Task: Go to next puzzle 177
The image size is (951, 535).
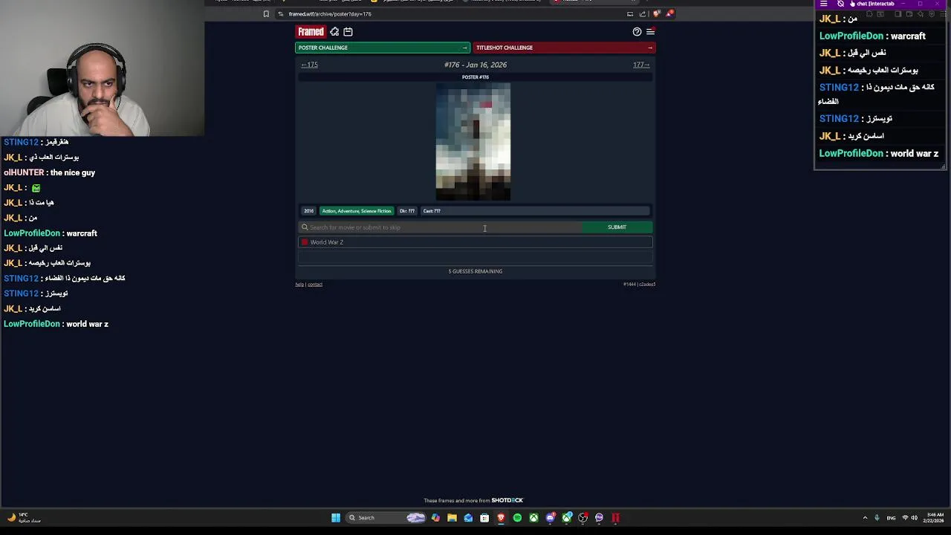Action: tap(641, 65)
